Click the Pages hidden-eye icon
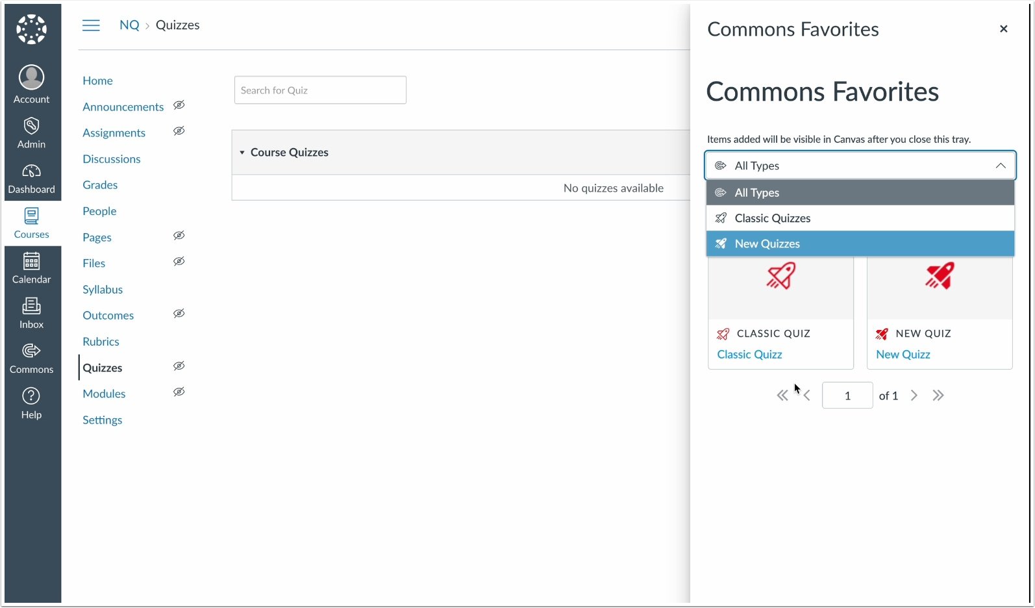This screenshot has width=1035, height=608. (179, 236)
